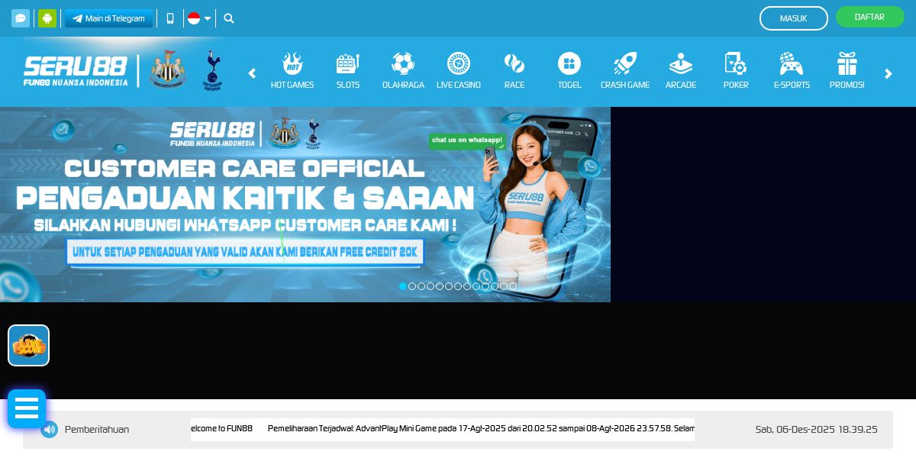Click the green DAFTAR register button
The image size is (916, 458).
click(x=869, y=17)
